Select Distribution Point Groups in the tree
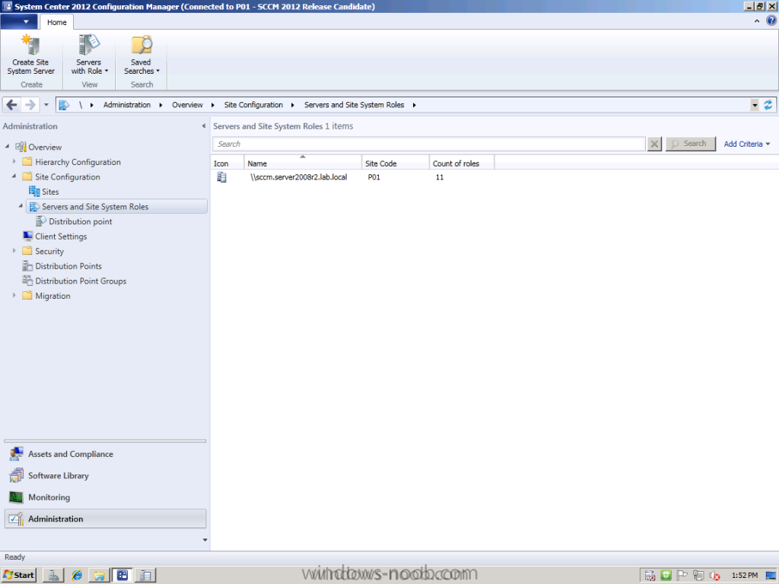Screen dimensions: 779x584 (x=81, y=281)
